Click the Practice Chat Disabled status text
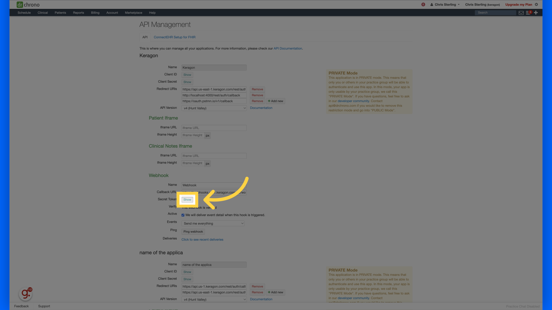 (523, 307)
